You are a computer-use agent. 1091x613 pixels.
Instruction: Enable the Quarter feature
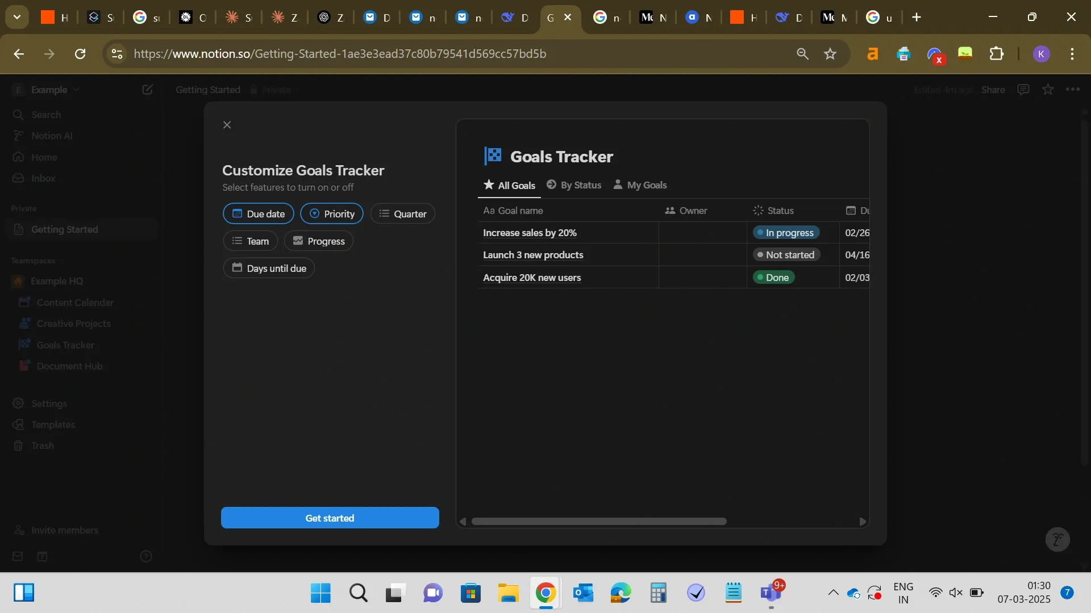[x=402, y=213]
